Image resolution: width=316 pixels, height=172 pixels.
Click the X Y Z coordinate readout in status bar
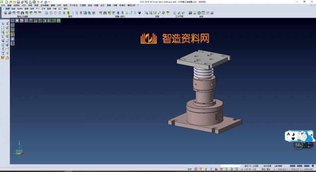click(293, 169)
